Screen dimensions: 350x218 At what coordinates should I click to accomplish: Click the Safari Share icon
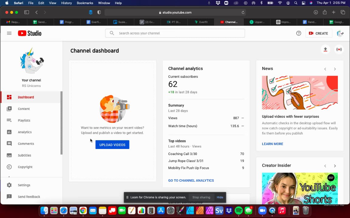pos(325,12)
